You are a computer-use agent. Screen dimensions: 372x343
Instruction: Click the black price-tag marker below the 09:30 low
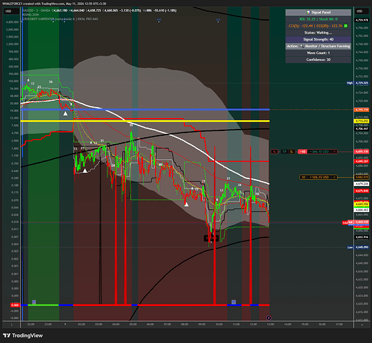[x=211, y=238]
